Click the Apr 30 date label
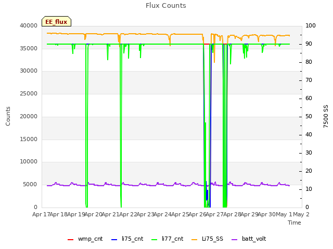The image size is (333, 249). (x=267, y=214)
